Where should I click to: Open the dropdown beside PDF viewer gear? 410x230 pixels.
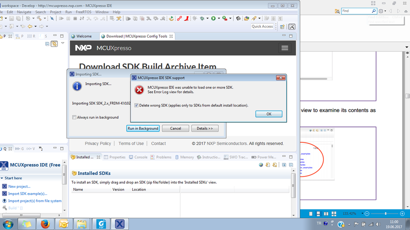tap(385, 11)
